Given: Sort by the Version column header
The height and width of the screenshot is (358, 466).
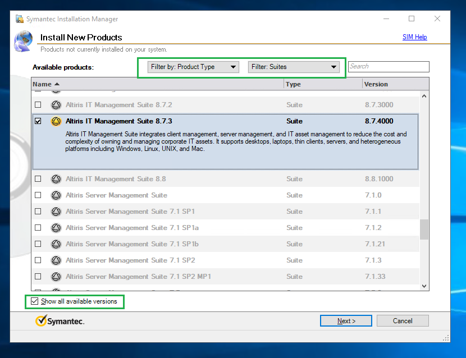Looking at the screenshot, I should coord(396,84).
